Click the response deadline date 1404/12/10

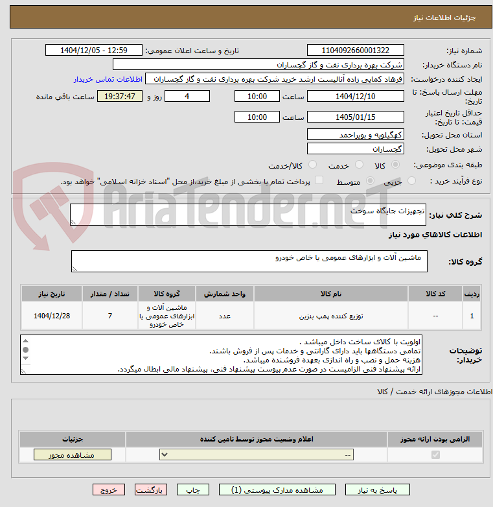click(356, 96)
